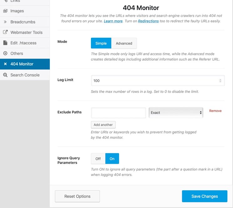
Task: Open the Exact match type dropdown
Action: coord(176,113)
